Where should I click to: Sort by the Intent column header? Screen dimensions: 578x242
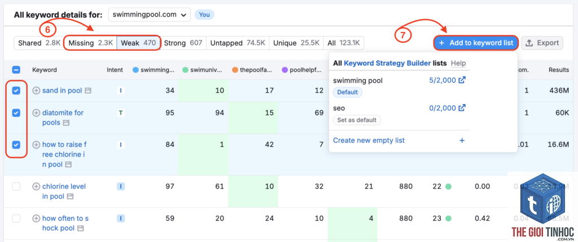(x=115, y=70)
